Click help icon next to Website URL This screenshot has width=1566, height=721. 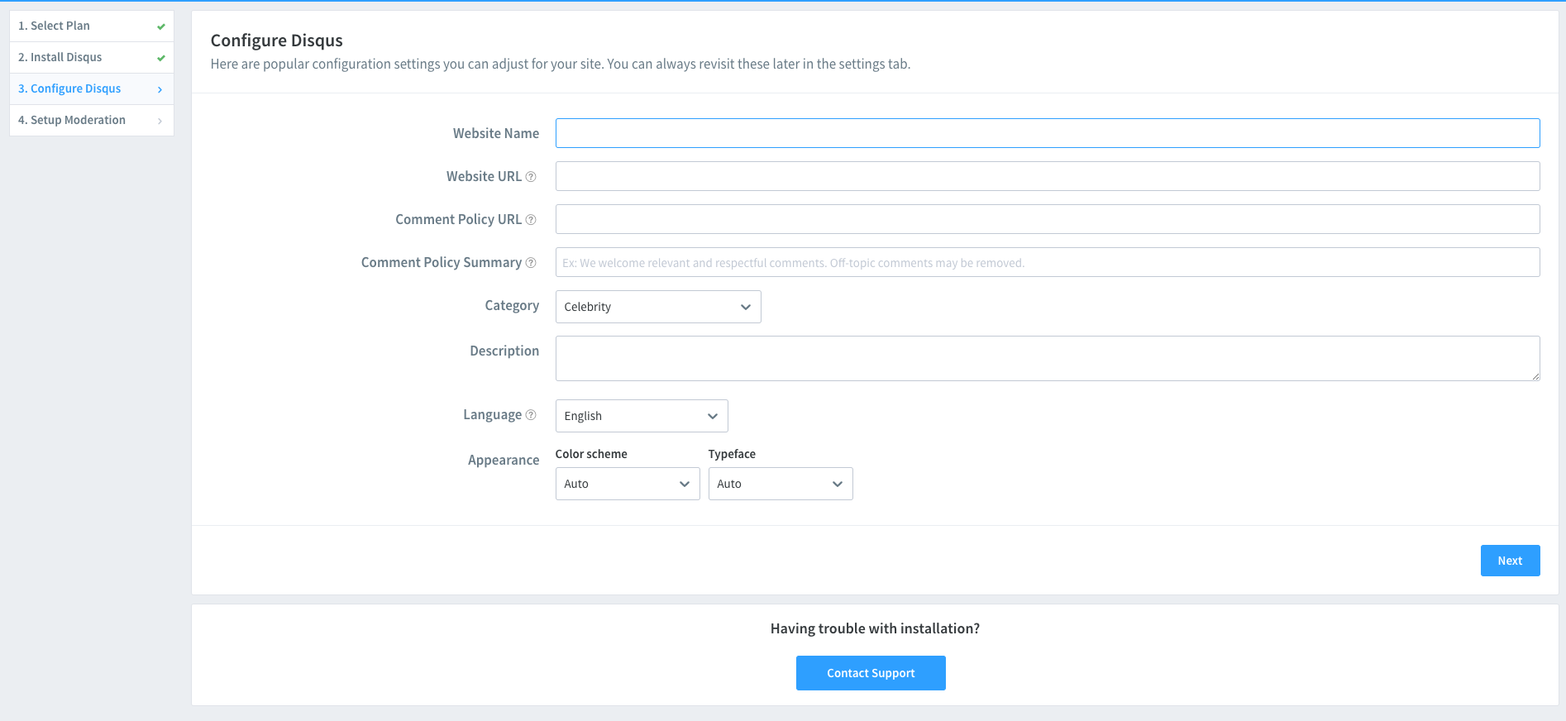[531, 177]
